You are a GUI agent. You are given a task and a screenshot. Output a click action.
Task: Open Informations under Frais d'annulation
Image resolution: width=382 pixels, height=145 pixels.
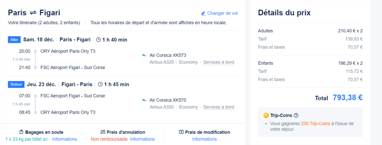142,139
